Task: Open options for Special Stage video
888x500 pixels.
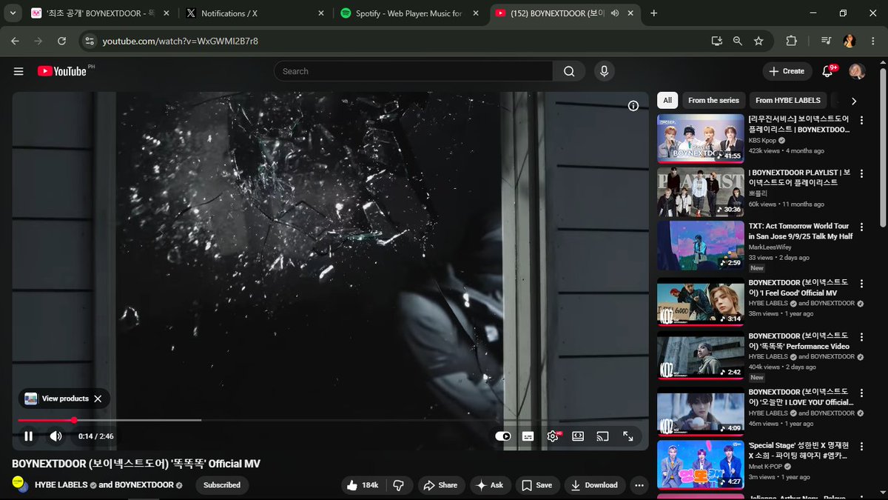Action: [x=862, y=447]
